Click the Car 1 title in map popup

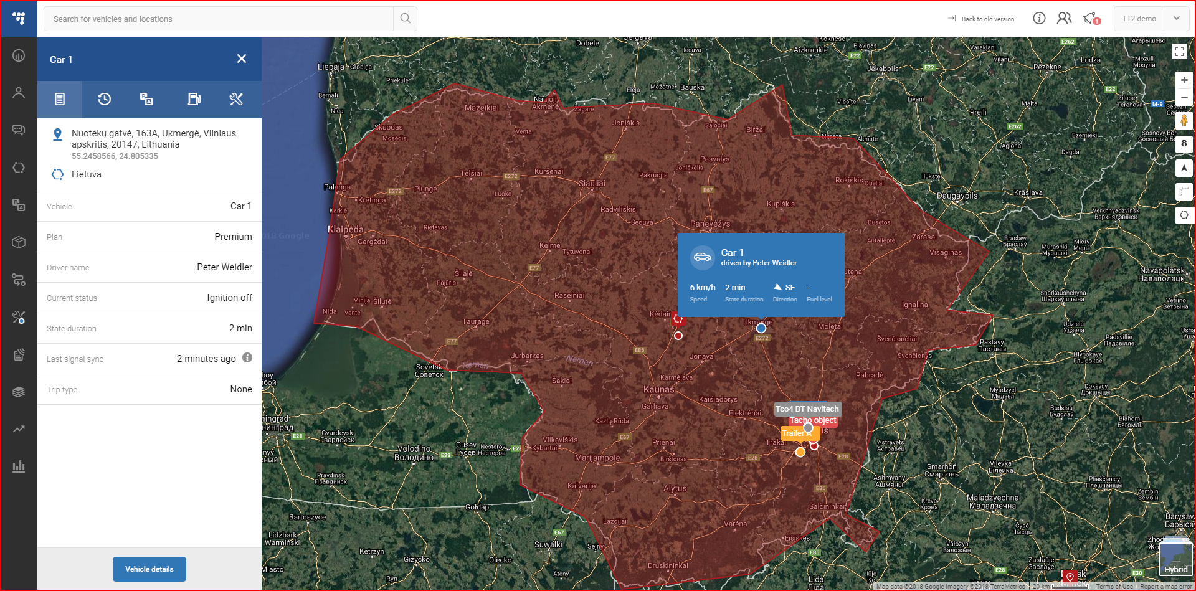click(733, 252)
